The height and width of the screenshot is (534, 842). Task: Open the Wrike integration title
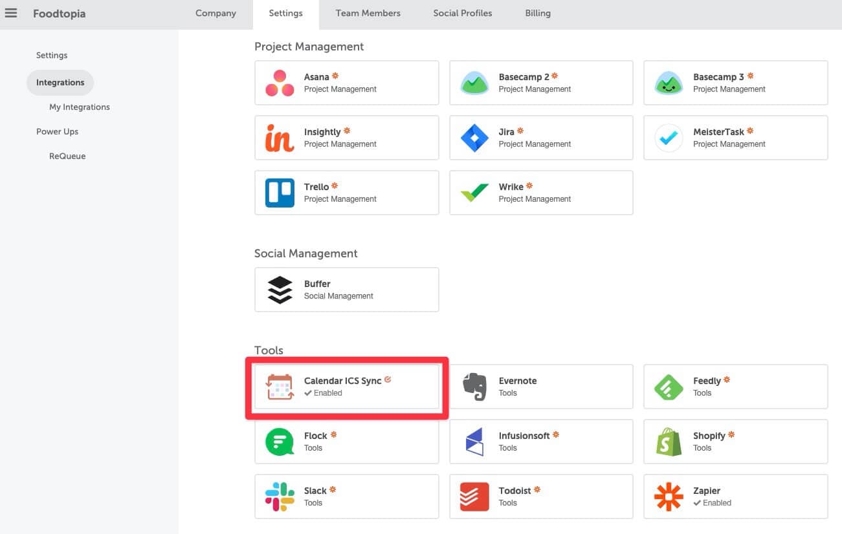(x=511, y=187)
